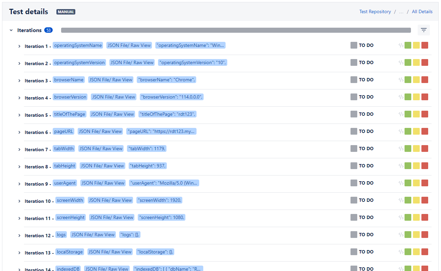
Task: Click the breadcrumb ellipsis link
Action: click(401, 11)
